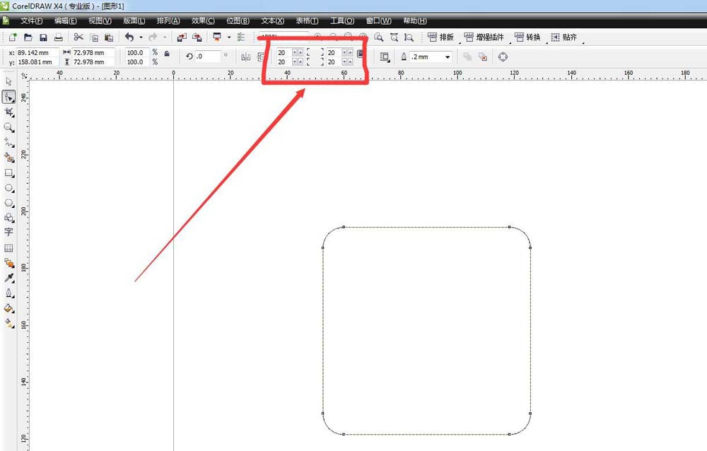707x451 pixels.
Task: Click the Print icon
Action: pyautogui.click(x=58, y=37)
